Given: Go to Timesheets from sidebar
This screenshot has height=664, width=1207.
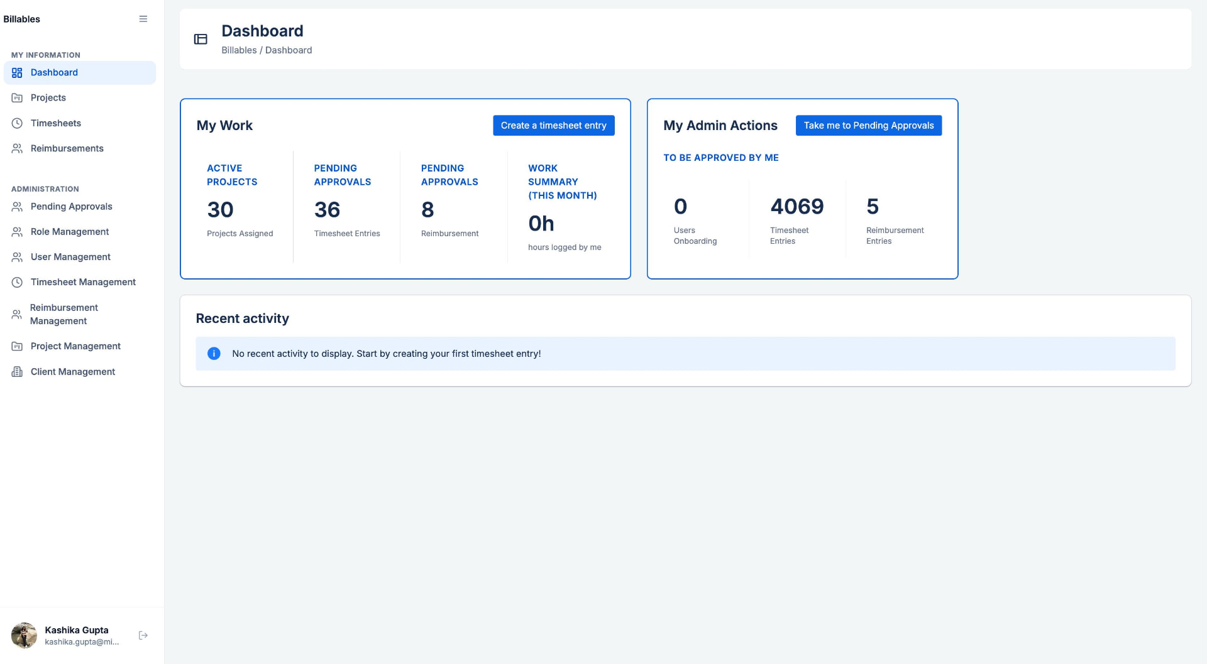Looking at the screenshot, I should click(80, 123).
